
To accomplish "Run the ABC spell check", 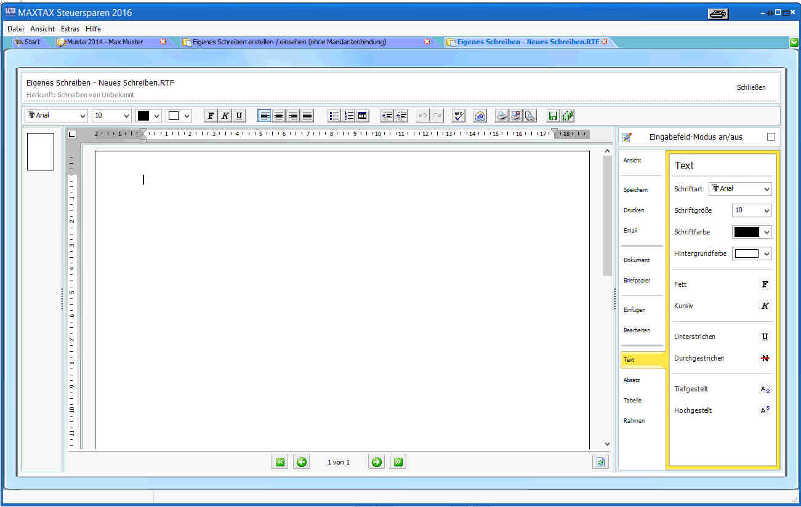I will (x=459, y=116).
